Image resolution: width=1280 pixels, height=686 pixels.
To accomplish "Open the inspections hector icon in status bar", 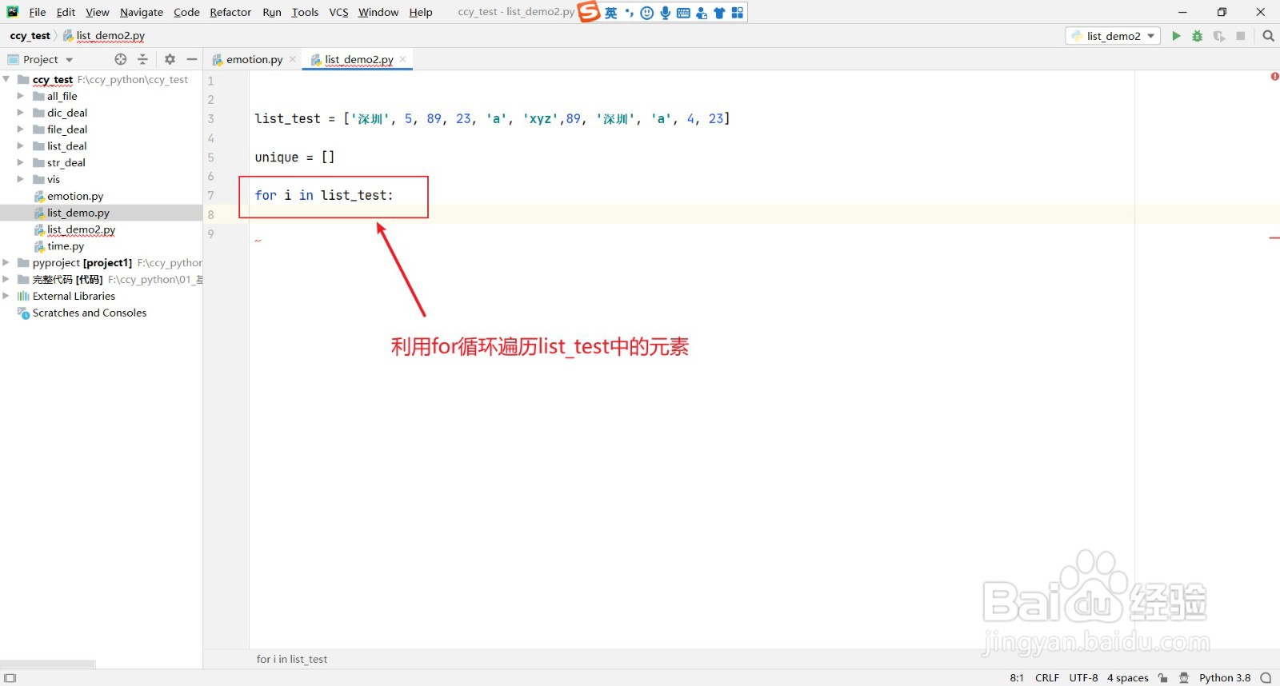I will coord(1184,678).
